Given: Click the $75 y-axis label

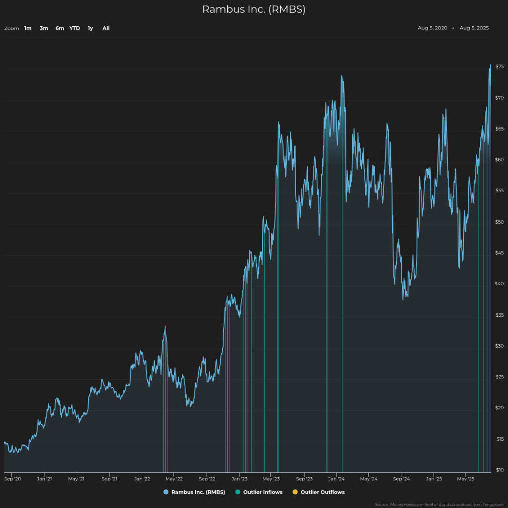Looking at the screenshot, I should pos(500,67).
